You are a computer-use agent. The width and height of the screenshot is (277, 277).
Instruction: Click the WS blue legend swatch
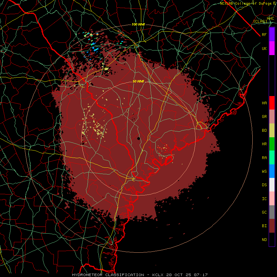272,171
